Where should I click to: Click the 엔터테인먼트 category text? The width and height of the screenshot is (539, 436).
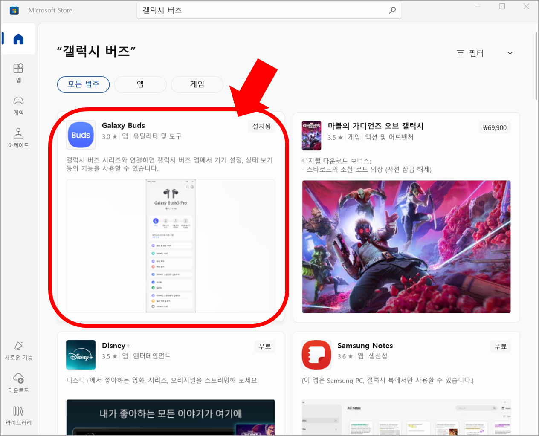tap(152, 356)
